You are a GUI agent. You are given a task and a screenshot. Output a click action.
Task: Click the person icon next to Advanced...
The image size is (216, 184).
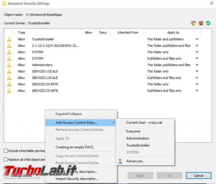[x=120, y=161]
